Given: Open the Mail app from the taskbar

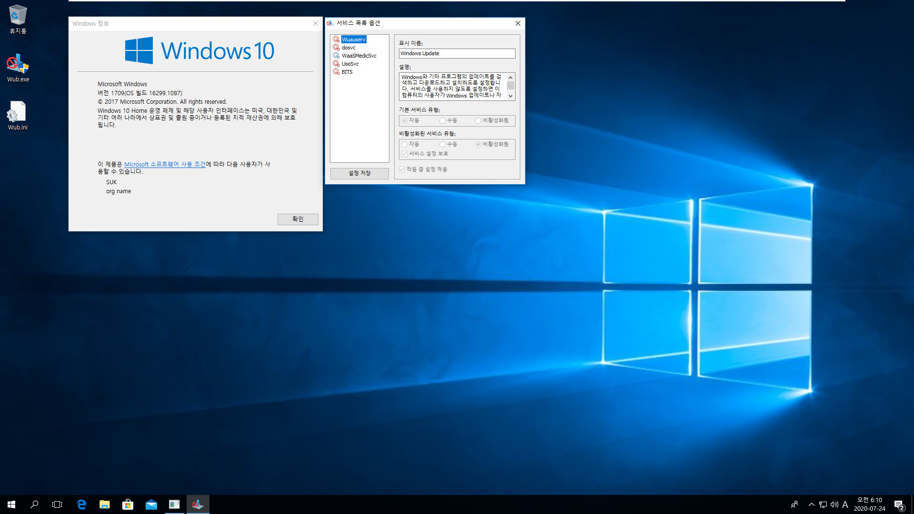Looking at the screenshot, I should [x=151, y=504].
